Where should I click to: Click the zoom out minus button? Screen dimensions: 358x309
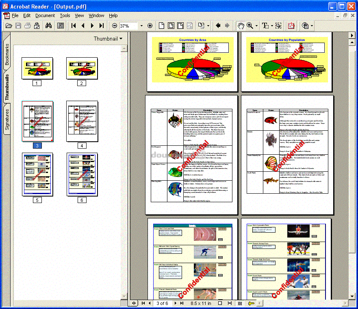point(115,26)
